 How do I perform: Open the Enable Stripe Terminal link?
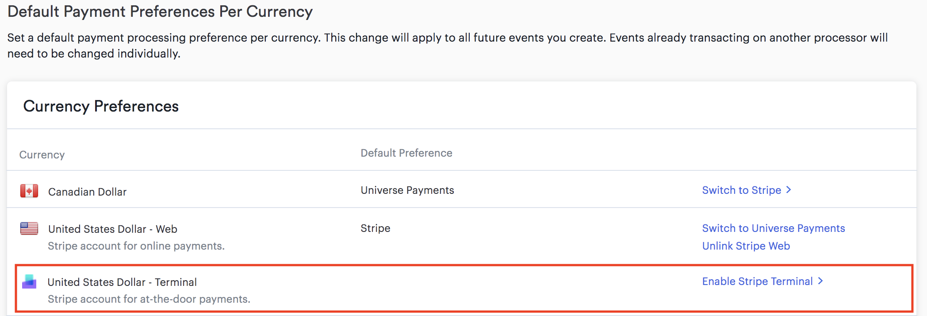(758, 281)
